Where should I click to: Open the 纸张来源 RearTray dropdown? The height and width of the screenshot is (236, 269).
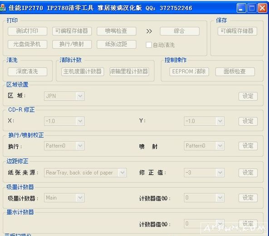coord(85,173)
